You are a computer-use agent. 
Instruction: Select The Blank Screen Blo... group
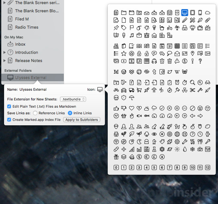[x=37, y=11]
